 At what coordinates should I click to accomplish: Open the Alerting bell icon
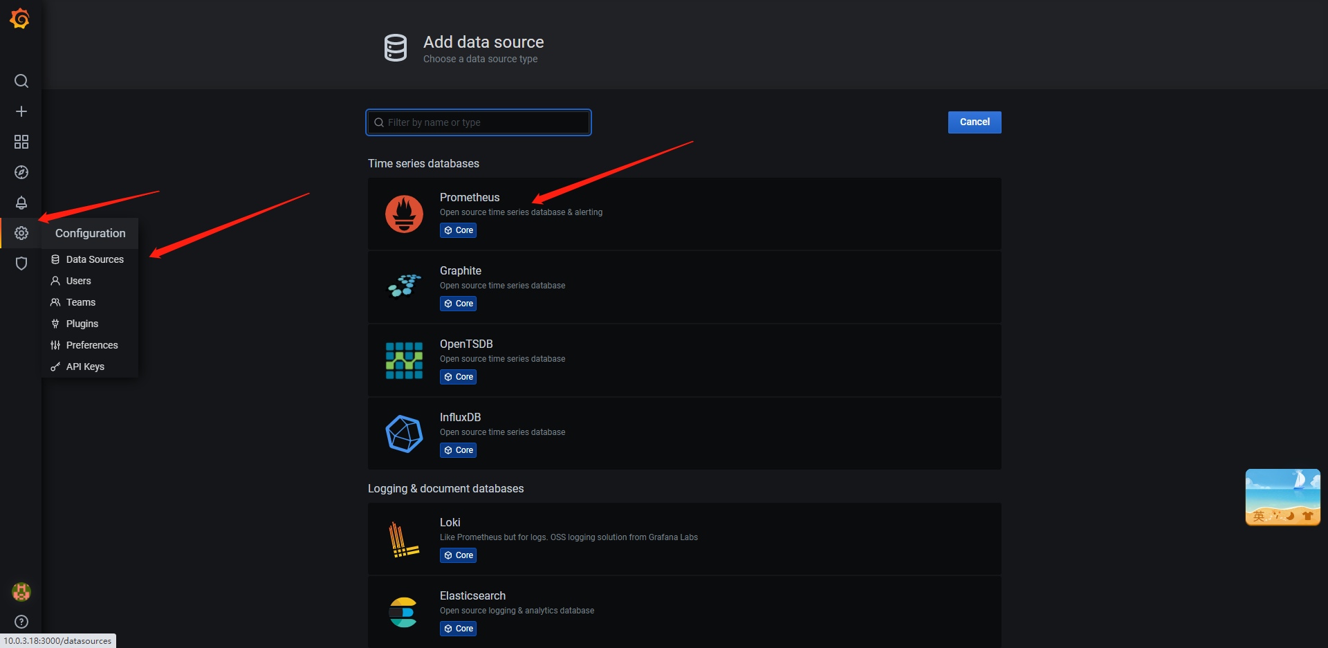coord(21,203)
